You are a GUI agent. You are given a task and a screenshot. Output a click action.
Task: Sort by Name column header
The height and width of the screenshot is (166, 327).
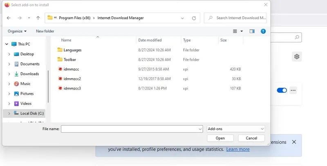click(66, 40)
